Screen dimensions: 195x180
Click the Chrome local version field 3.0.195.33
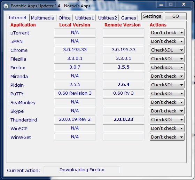coord(75,50)
